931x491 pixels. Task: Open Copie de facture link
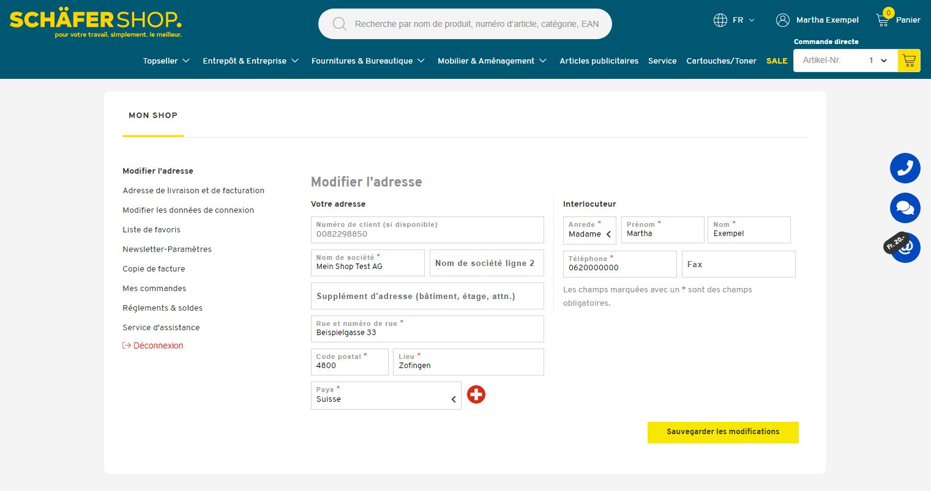pos(154,268)
